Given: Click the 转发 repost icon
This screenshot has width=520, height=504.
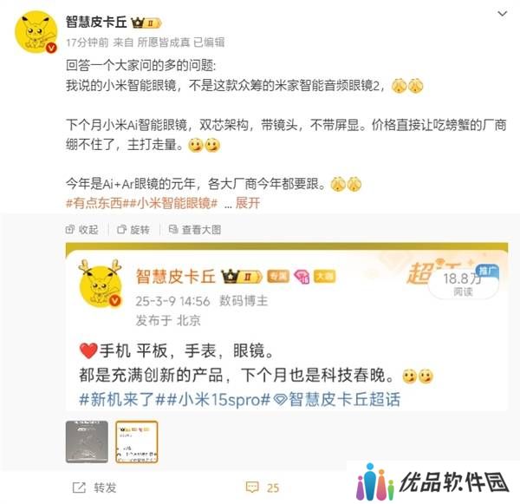Looking at the screenshot, I should (x=94, y=488).
